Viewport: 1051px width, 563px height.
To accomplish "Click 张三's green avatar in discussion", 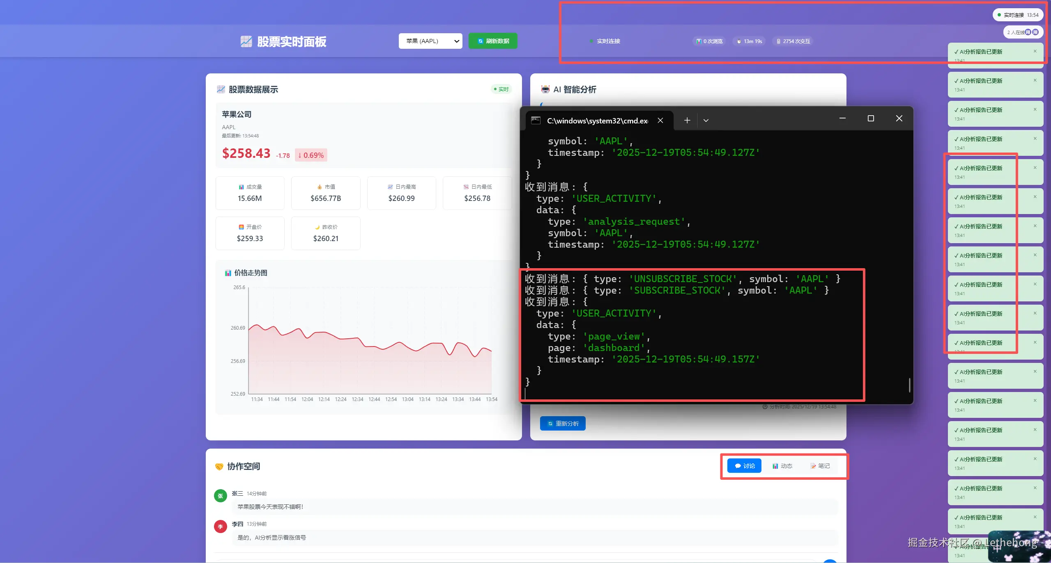I will coord(221,496).
